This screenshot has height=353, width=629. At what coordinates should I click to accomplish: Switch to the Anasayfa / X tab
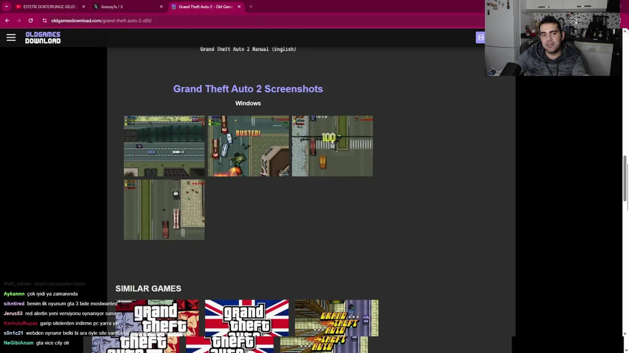[129, 6]
